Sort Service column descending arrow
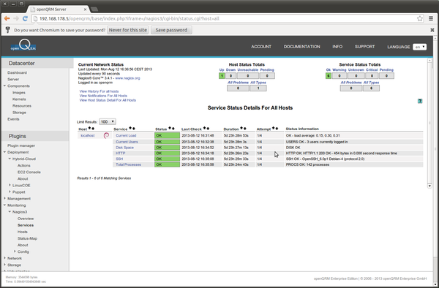Screen dimensions: 439x288 [x=134, y=129]
